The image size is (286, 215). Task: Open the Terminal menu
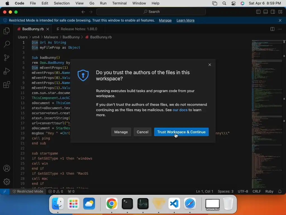click(120, 3)
